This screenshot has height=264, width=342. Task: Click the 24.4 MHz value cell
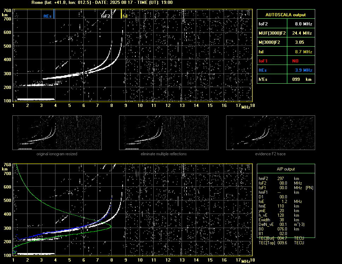tap(301, 33)
